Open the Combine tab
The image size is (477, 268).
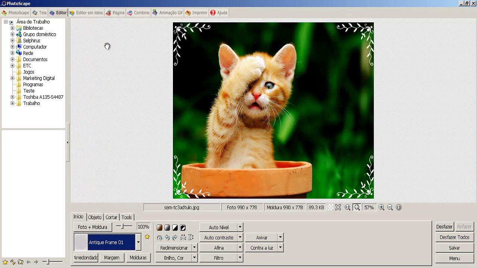click(x=138, y=13)
